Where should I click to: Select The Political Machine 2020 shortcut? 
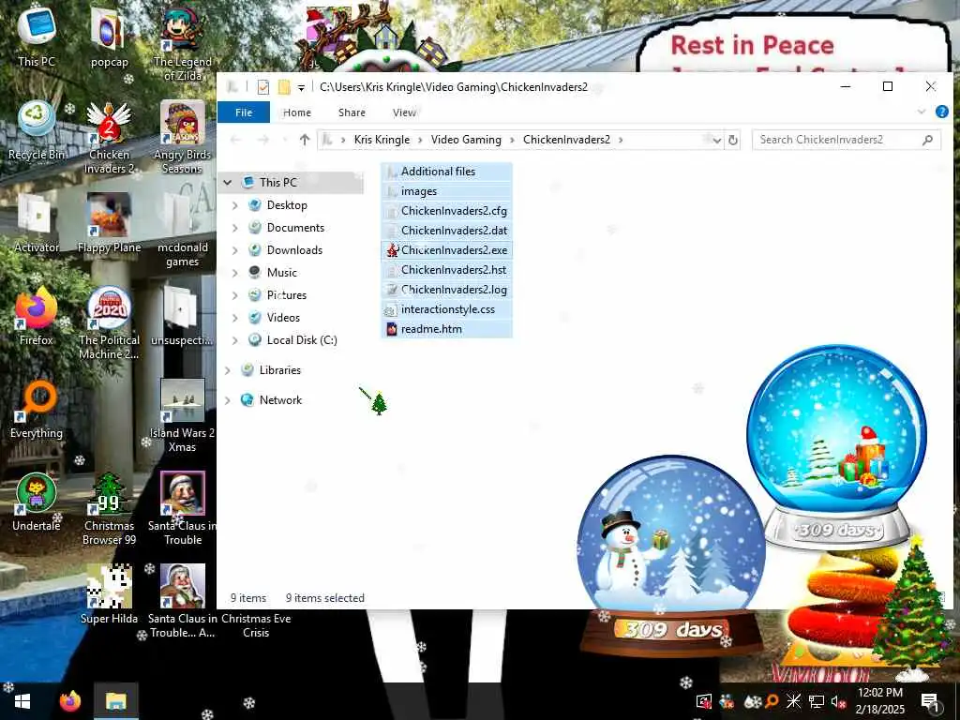(109, 323)
